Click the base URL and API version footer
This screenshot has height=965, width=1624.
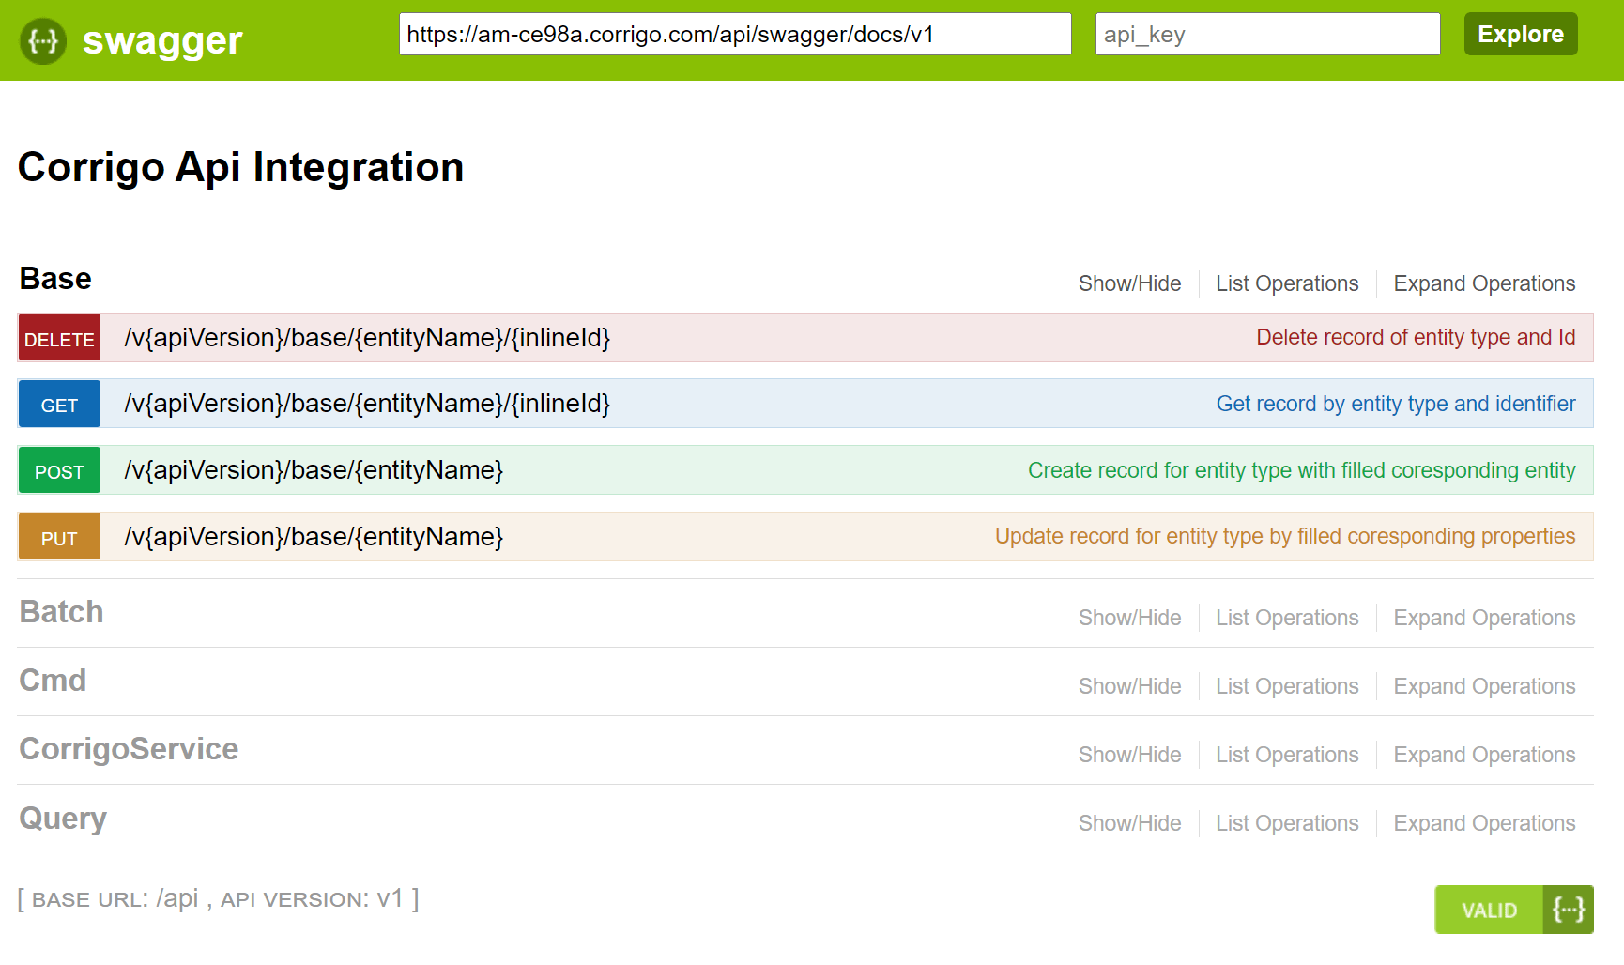tap(218, 898)
